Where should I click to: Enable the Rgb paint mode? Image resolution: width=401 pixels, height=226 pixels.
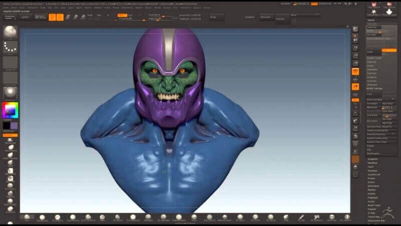[x=99, y=16]
